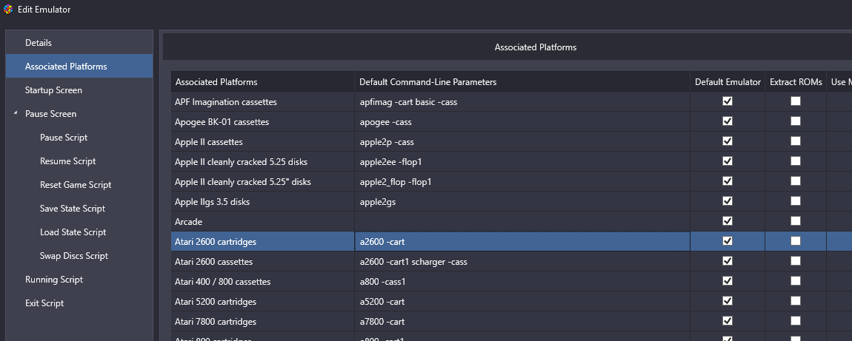The image size is (852, 341).
Task: Uncheck Default Emulator for Arcade
Action: pyautogui.click(x=728, y=221)
